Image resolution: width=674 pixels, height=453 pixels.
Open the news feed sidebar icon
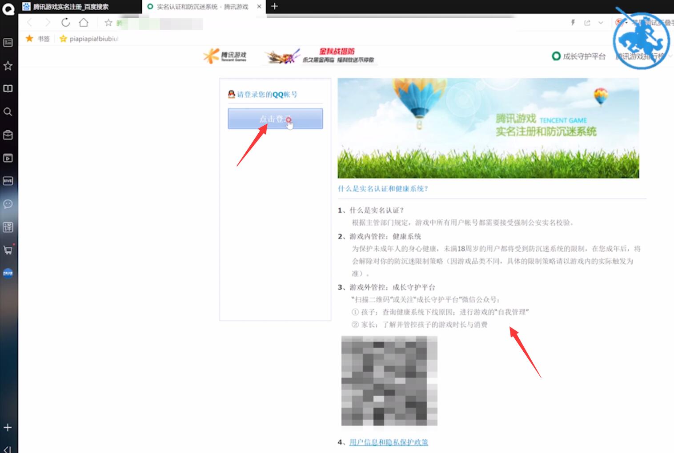coord(8,43)
